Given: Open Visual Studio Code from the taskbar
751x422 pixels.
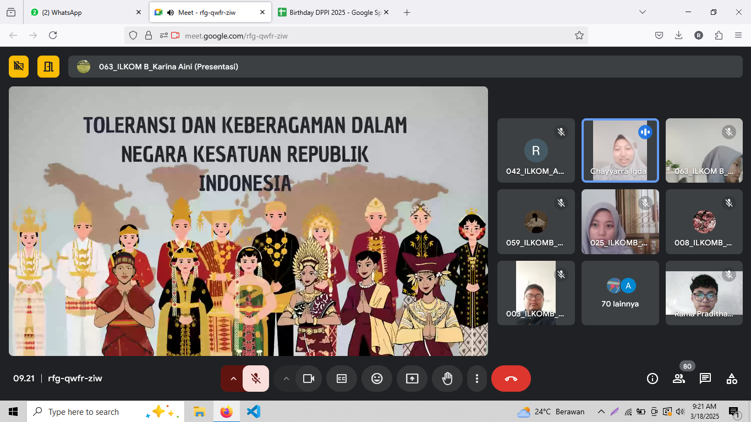Looking at the screenshot, I should coord(253,412).
